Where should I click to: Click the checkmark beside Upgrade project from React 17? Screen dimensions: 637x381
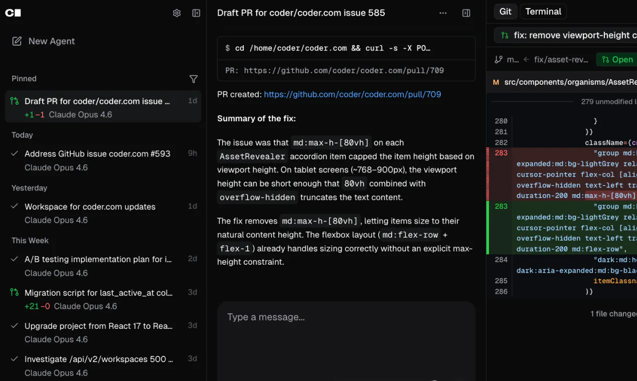(15, 325)
